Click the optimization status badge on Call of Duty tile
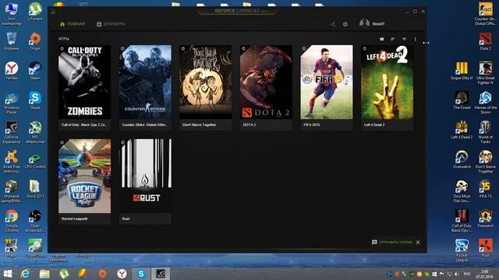 [62, 48]
